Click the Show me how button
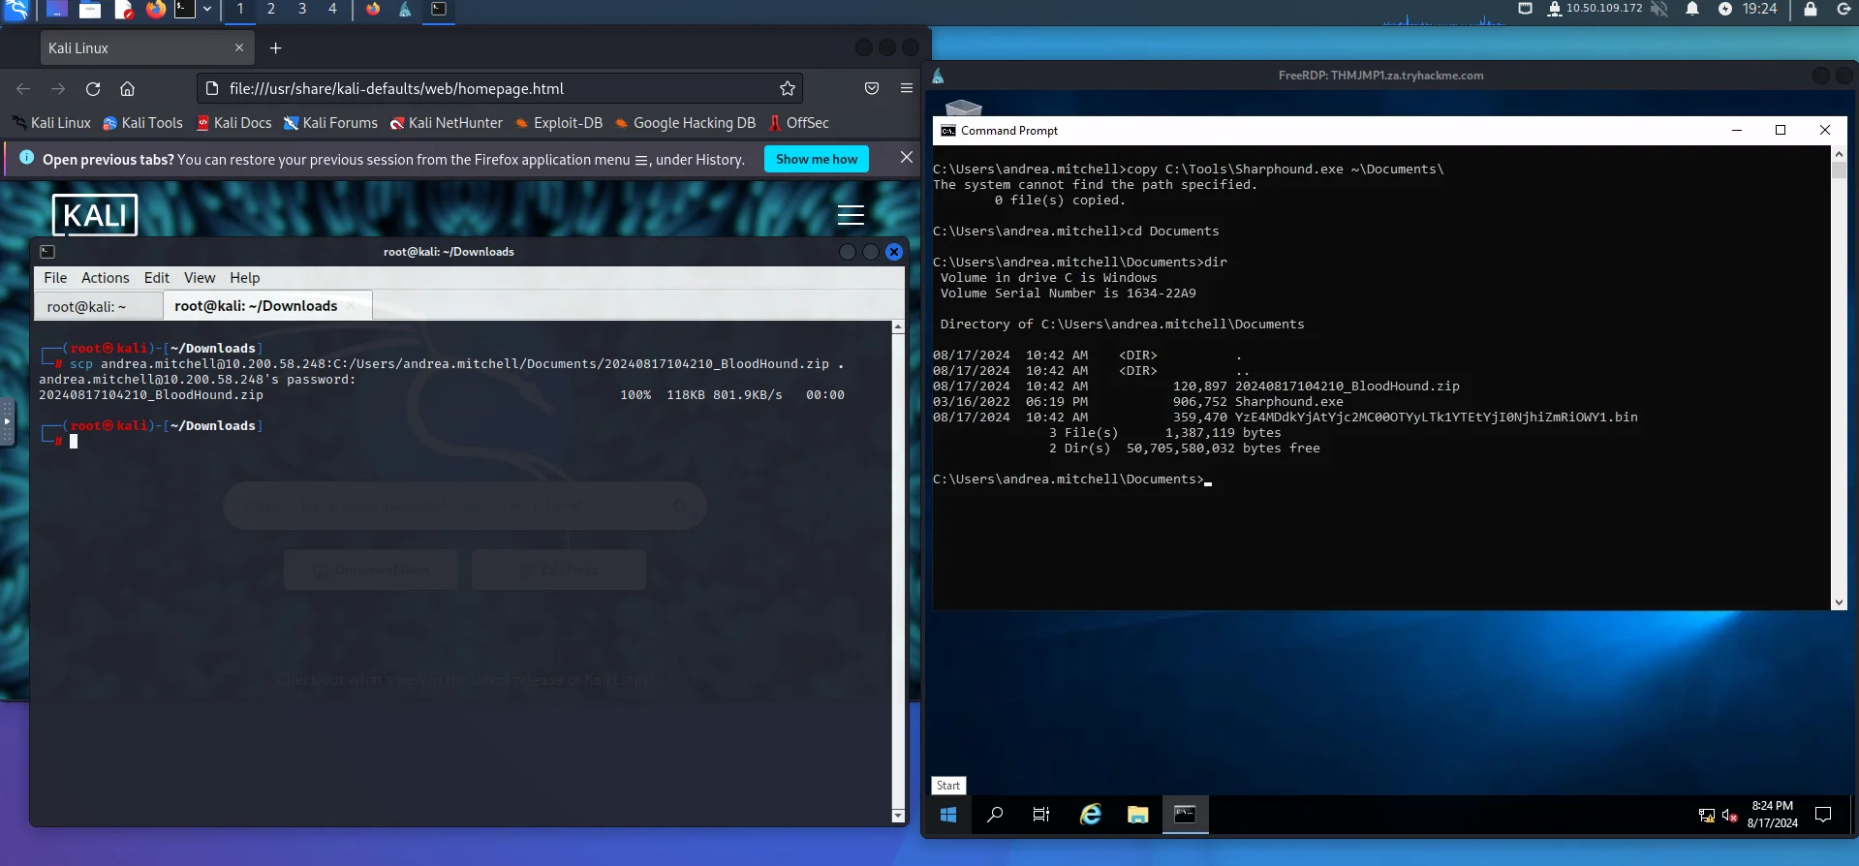 (817, 159)
